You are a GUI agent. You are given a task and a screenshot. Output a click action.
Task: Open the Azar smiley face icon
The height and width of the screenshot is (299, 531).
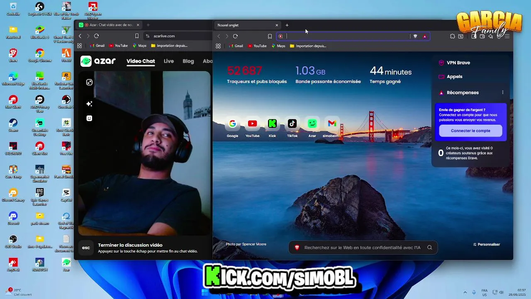89,118
